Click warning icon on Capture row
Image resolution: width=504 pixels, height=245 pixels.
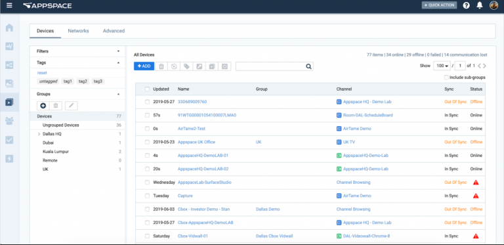pos(476,196)
